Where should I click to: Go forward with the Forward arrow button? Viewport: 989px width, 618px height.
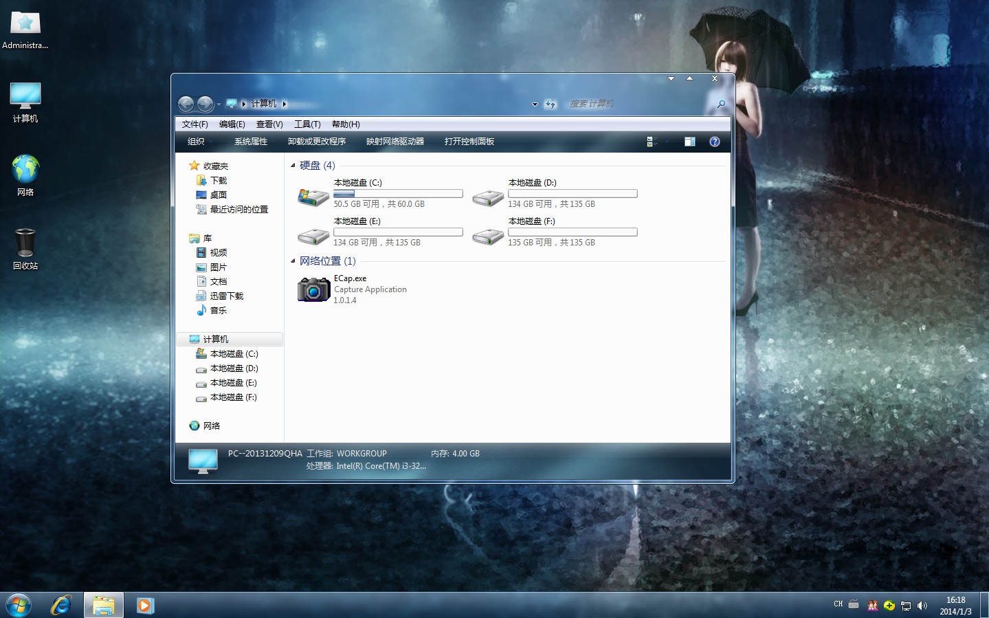point(205,104)
